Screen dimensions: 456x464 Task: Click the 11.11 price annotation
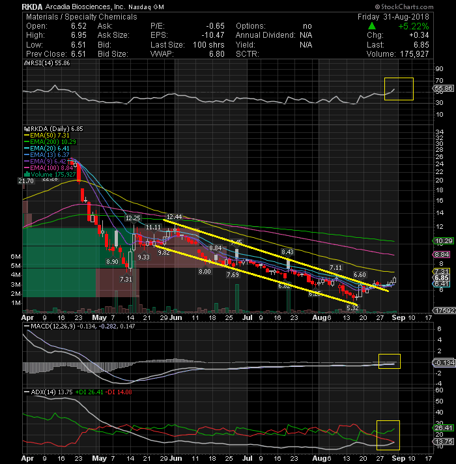click(x=153, y=227)
